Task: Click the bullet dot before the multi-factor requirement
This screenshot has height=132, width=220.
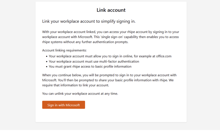Action: pyautogui.click(x=47, y=61)
